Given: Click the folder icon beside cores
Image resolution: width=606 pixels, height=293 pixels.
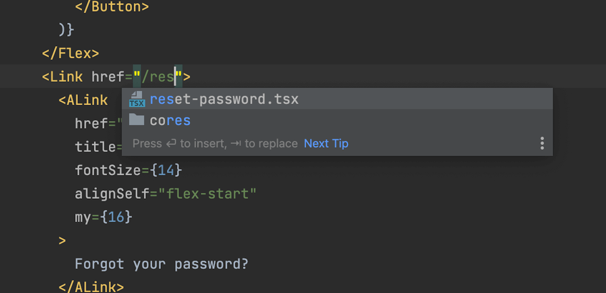Looking at the screenshot, I should point(137,120).
